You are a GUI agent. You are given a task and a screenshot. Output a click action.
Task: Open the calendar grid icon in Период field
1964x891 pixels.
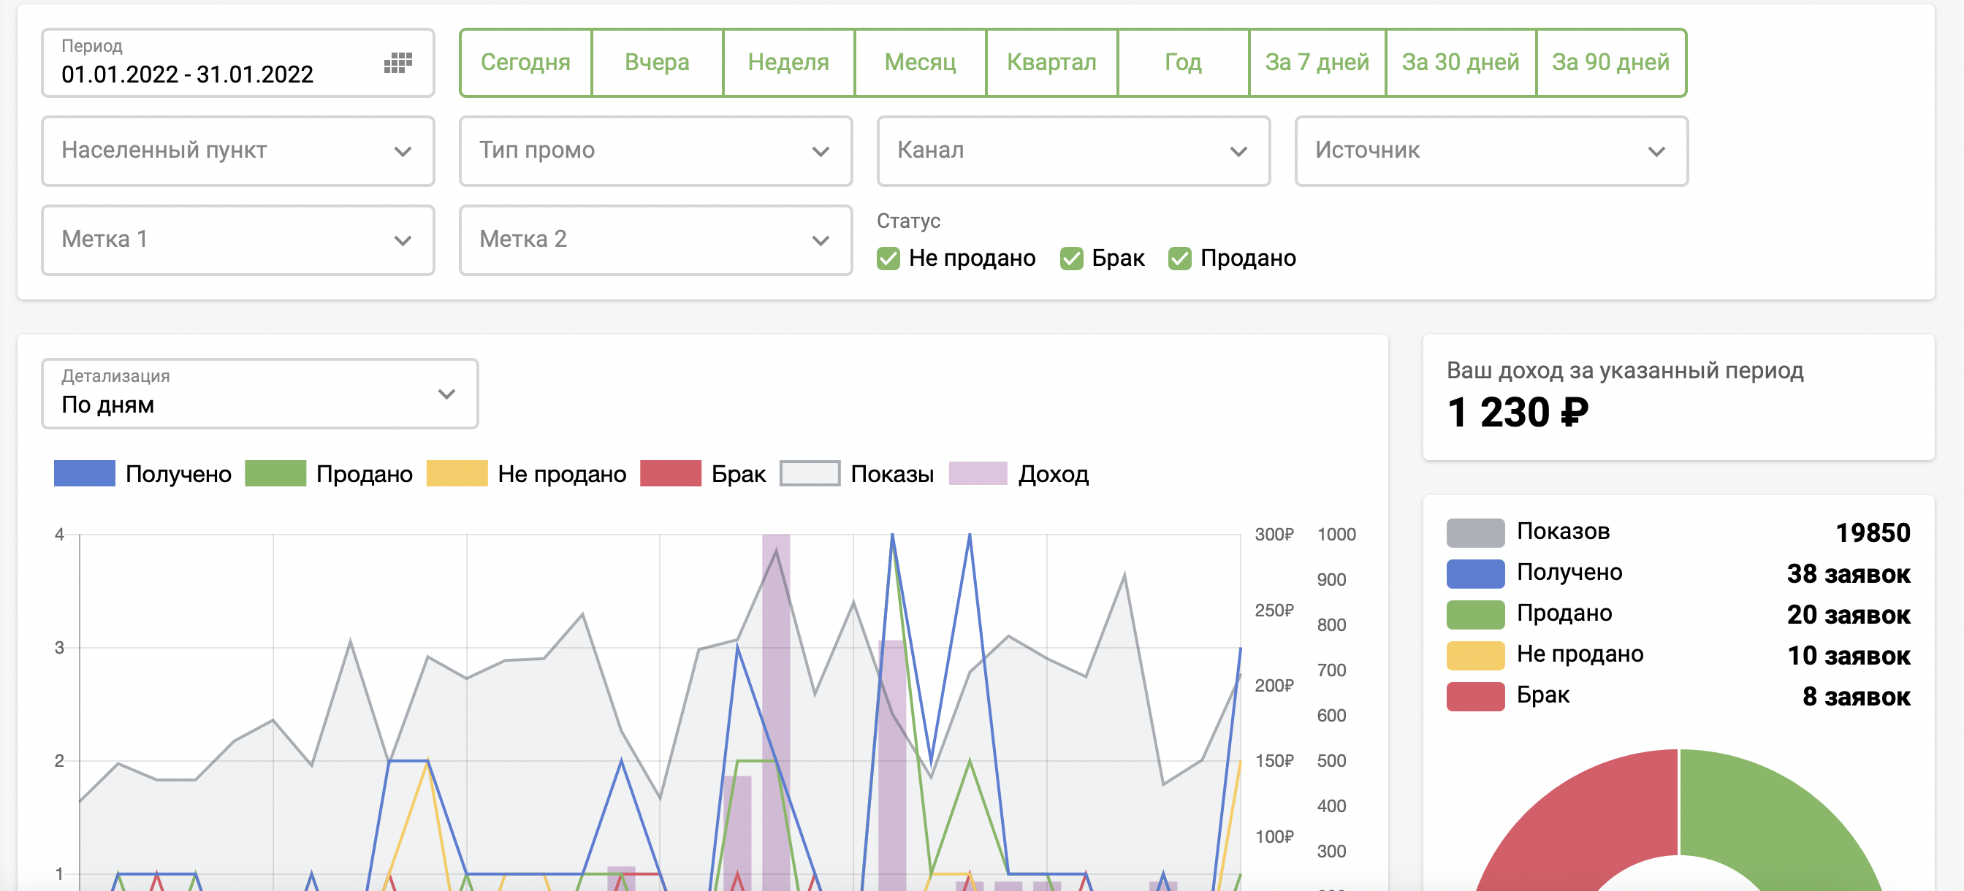click(397, 64)
